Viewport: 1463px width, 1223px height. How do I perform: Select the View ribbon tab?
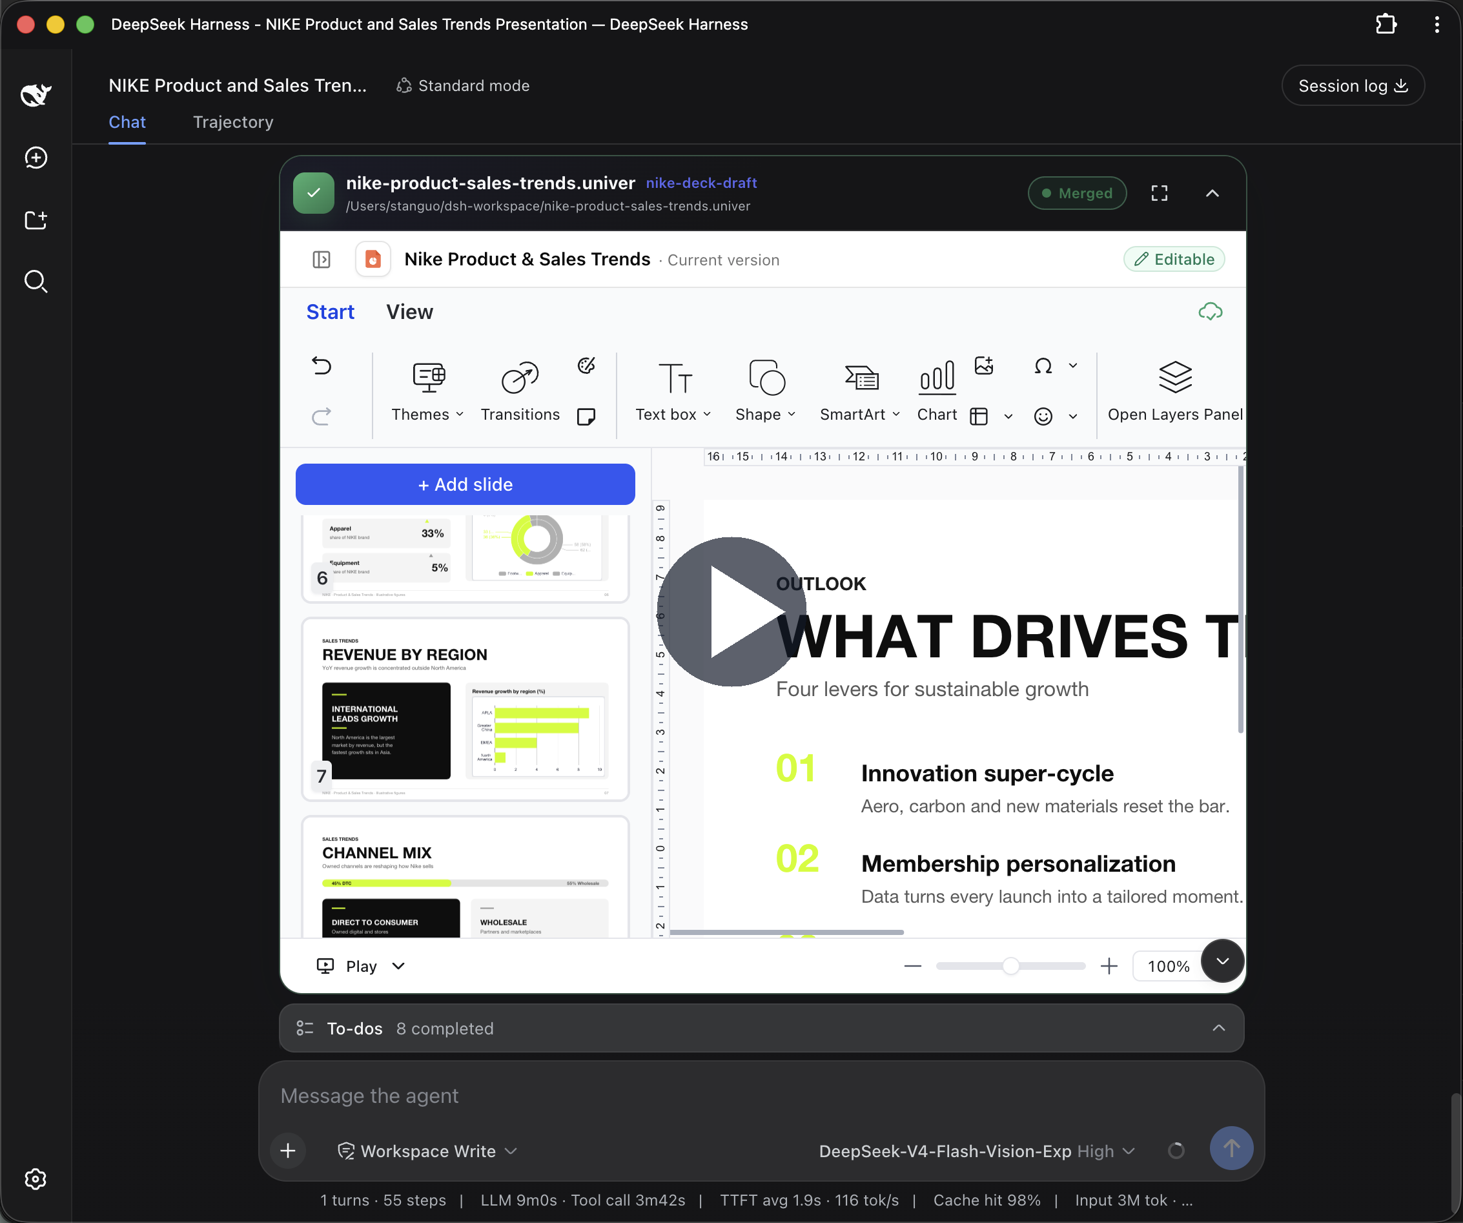[409, 311]
